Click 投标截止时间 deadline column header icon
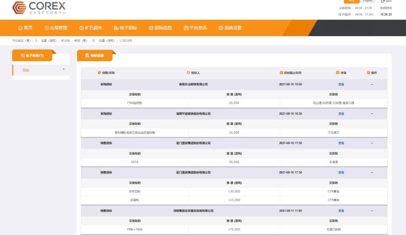The width and height of the screenshot is (406, 235). pyautogui.click(x=282, y=73)
